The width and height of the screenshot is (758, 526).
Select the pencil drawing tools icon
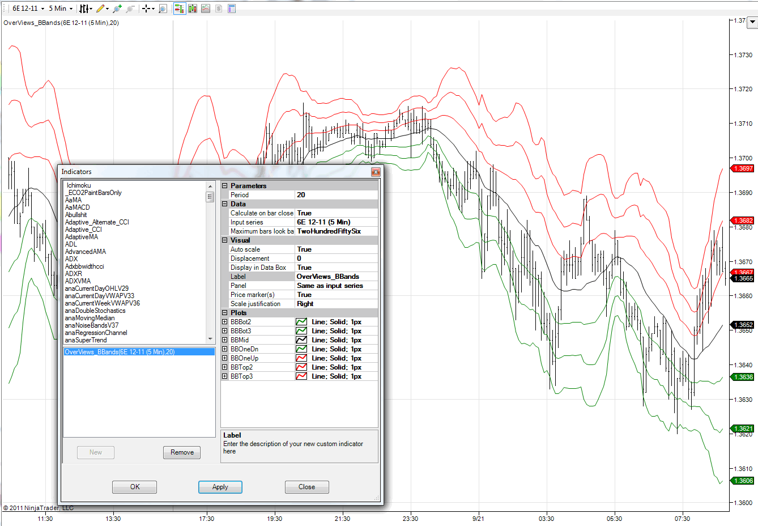(102, 9)
